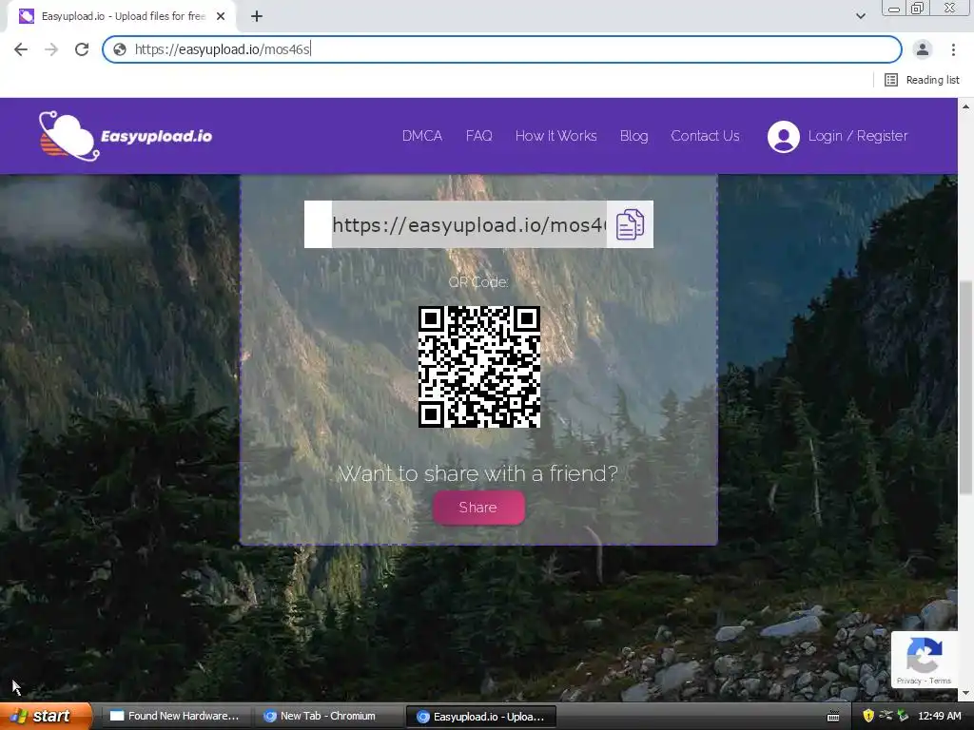This screenshot has width=974, height=730.
Task: Open the Reading list panel
Action: 922,80
